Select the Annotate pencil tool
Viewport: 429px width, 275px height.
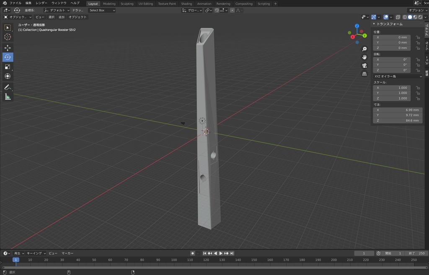tap(8, 87)
